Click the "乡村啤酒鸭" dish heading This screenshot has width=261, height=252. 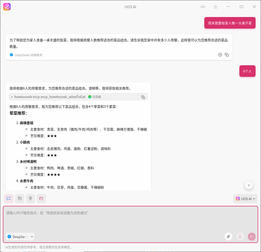click(28, 162)
